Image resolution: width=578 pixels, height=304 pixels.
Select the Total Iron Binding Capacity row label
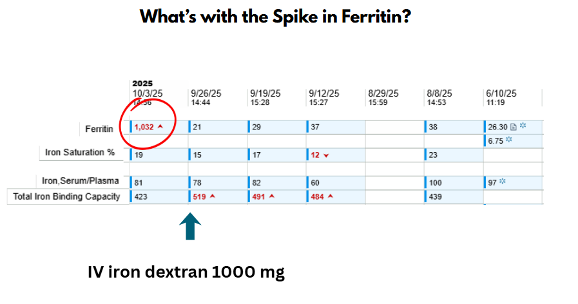click(x=67, y=196)
